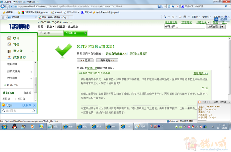Open the 页面(P) menu dropdown
The width and height of the screenshot is (231, 152).
tap(196, 17)
